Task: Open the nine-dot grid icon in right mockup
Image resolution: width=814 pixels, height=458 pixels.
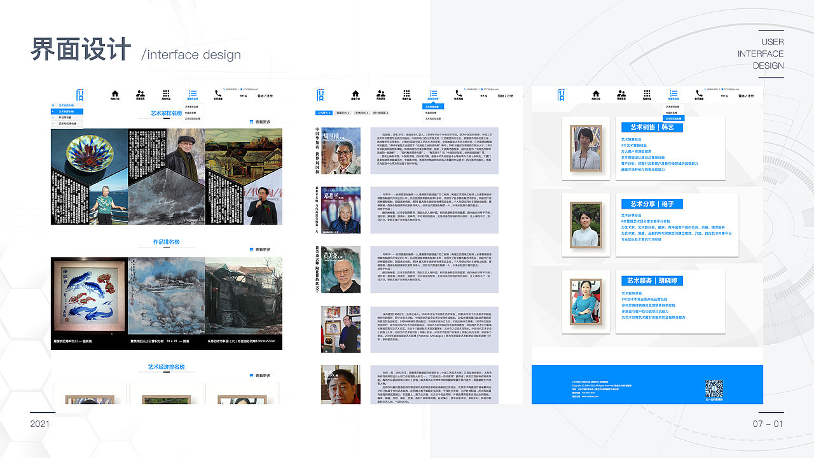Action: click(x=647, y=94)
